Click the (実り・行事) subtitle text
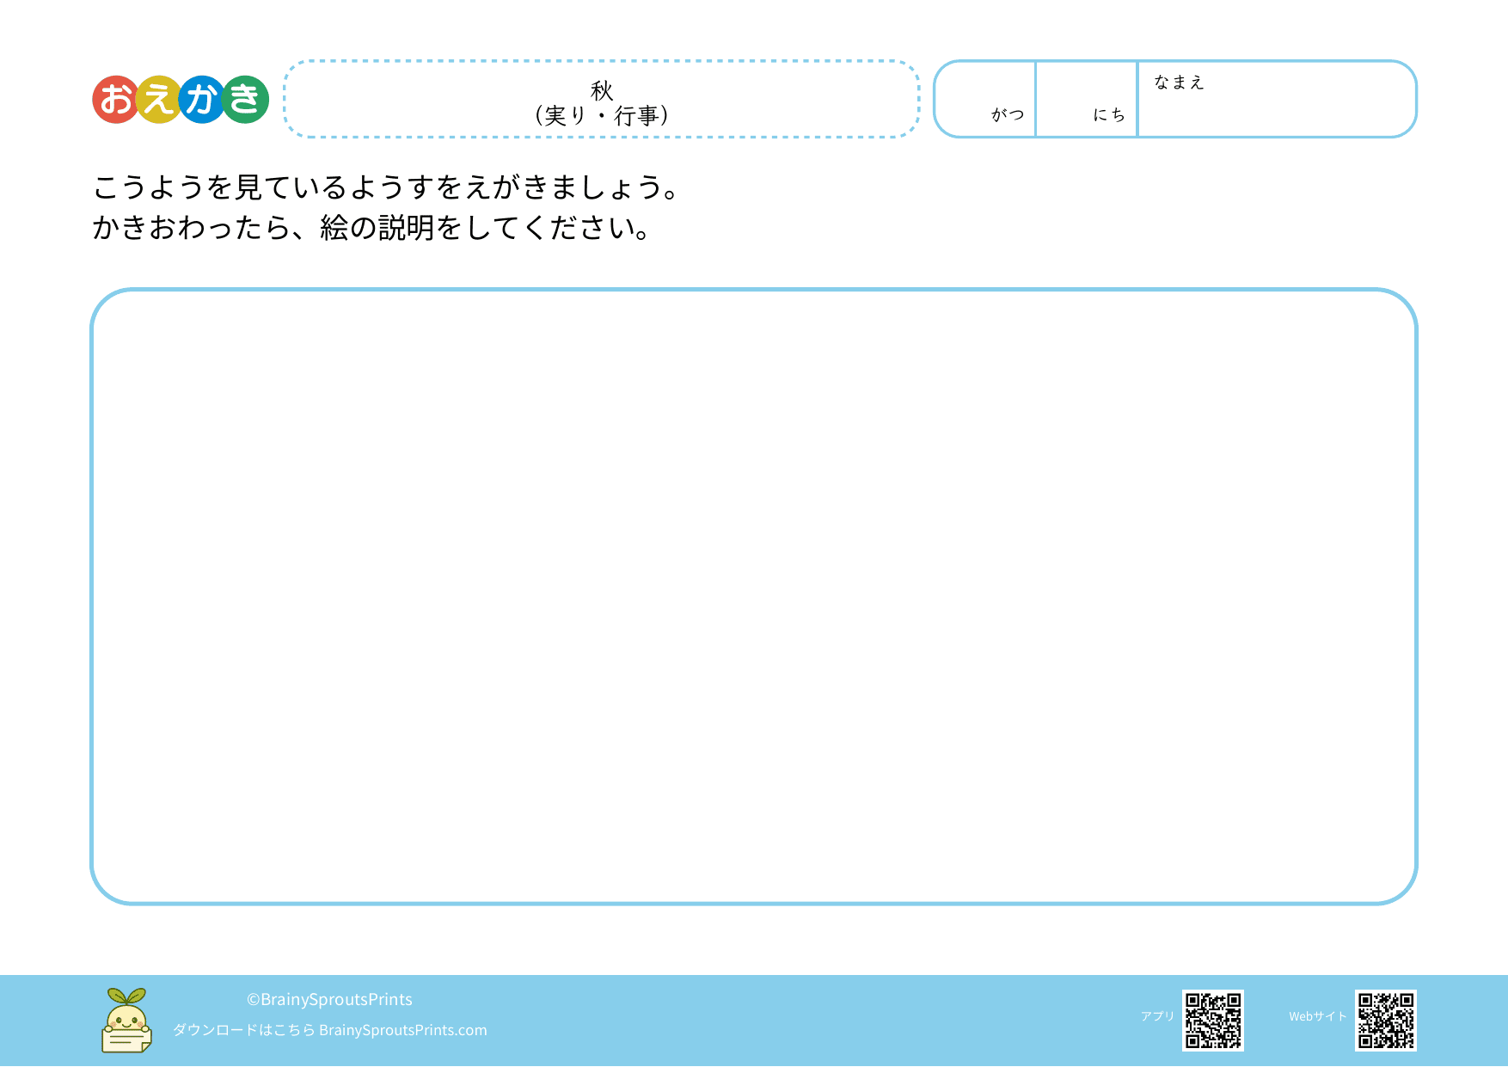 coord(602,116)
